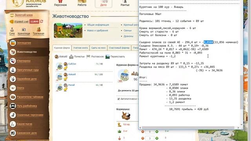The image size is (251, 141).
Task: Click the '10,7691 прибыль = 420 руб' line
Action: tap(189, 109)
